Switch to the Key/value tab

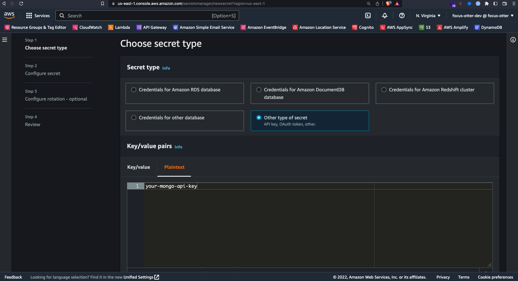tap(139, 167)
